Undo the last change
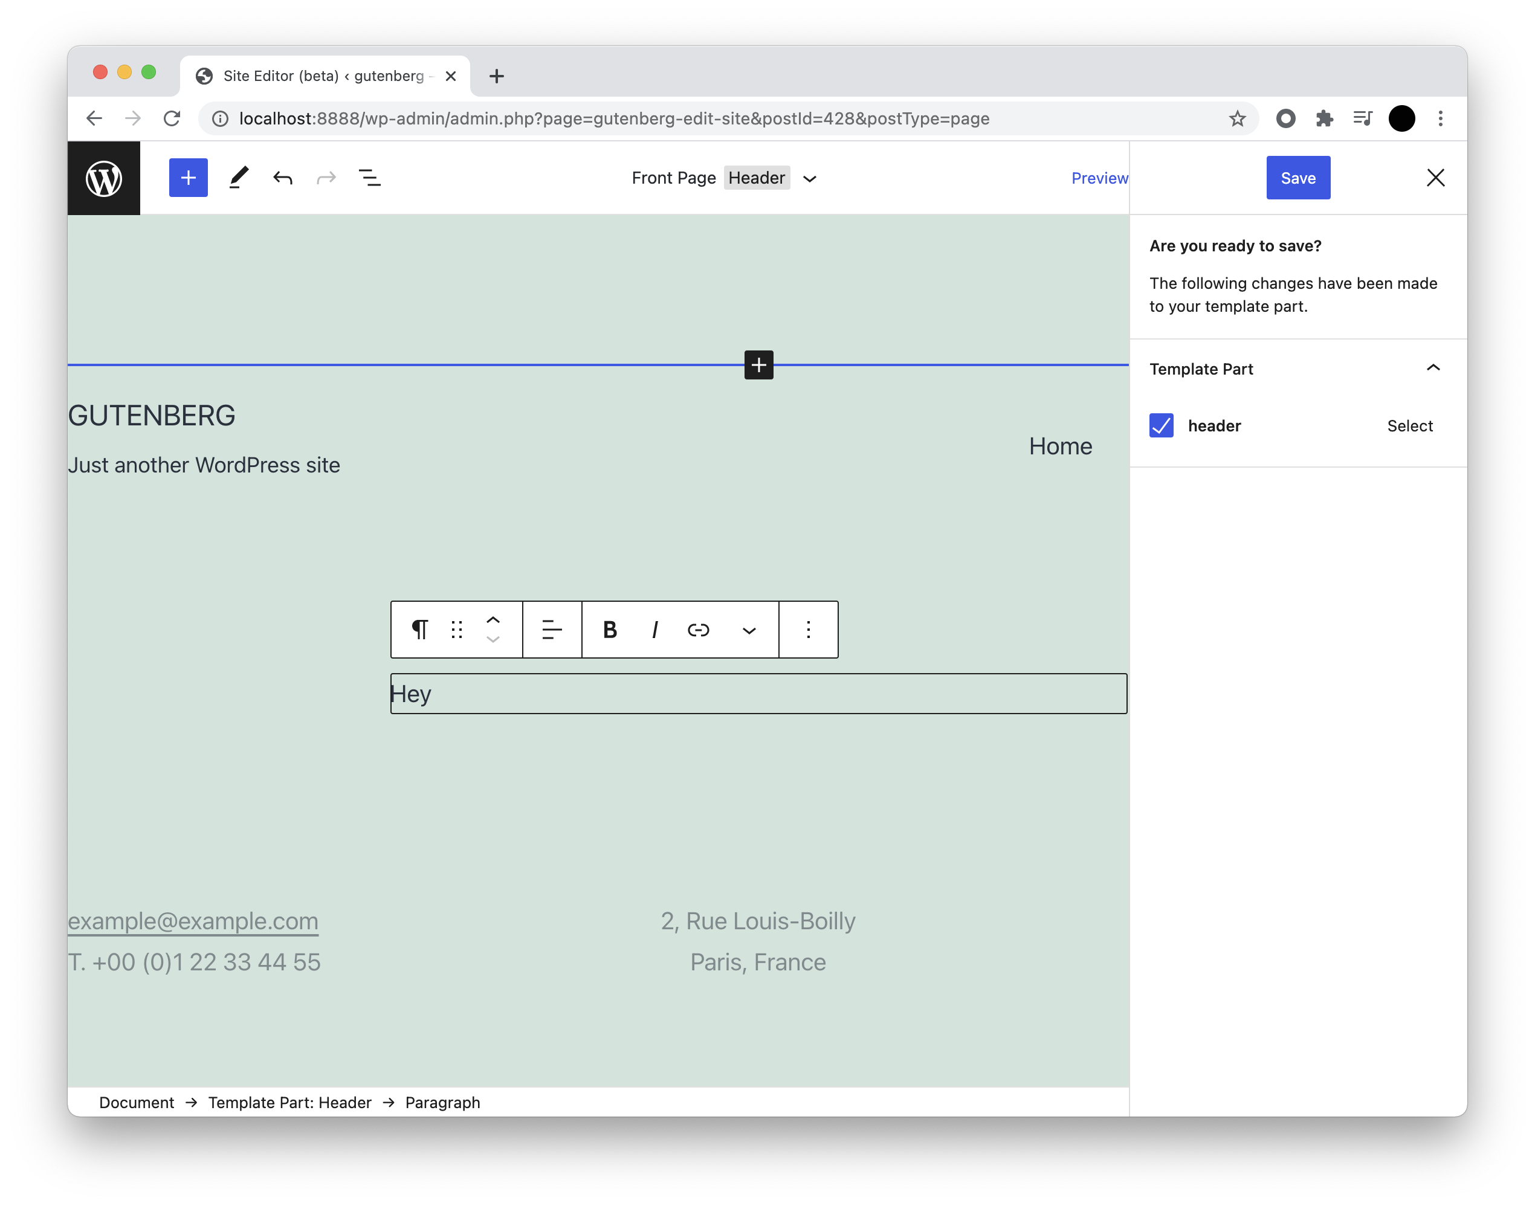This screenshot has height=1206, width=1535. (282, 178)
